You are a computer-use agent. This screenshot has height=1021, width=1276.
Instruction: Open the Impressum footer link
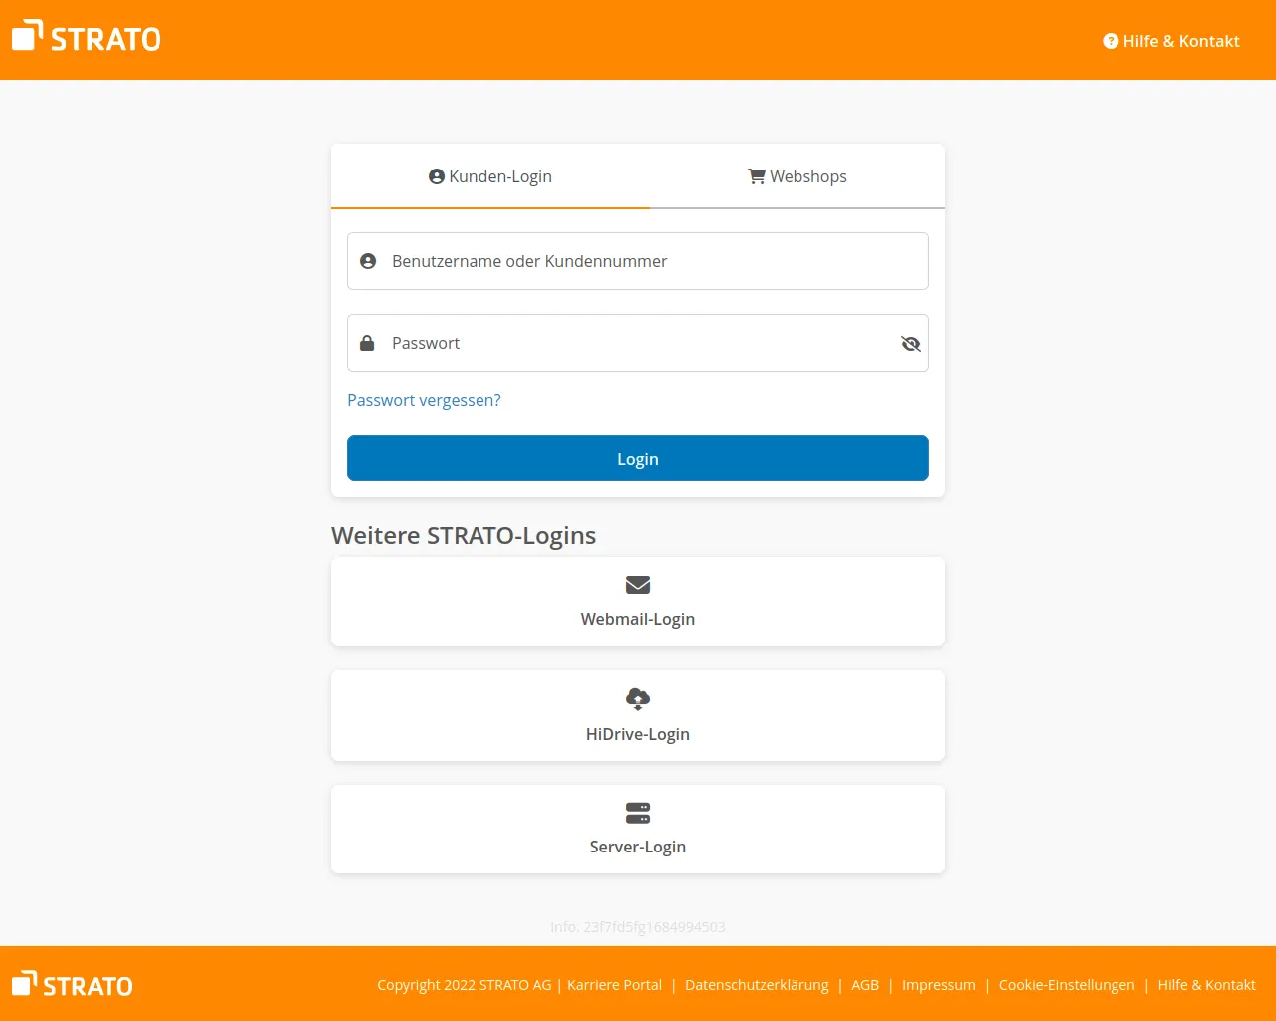coord(939,985)
